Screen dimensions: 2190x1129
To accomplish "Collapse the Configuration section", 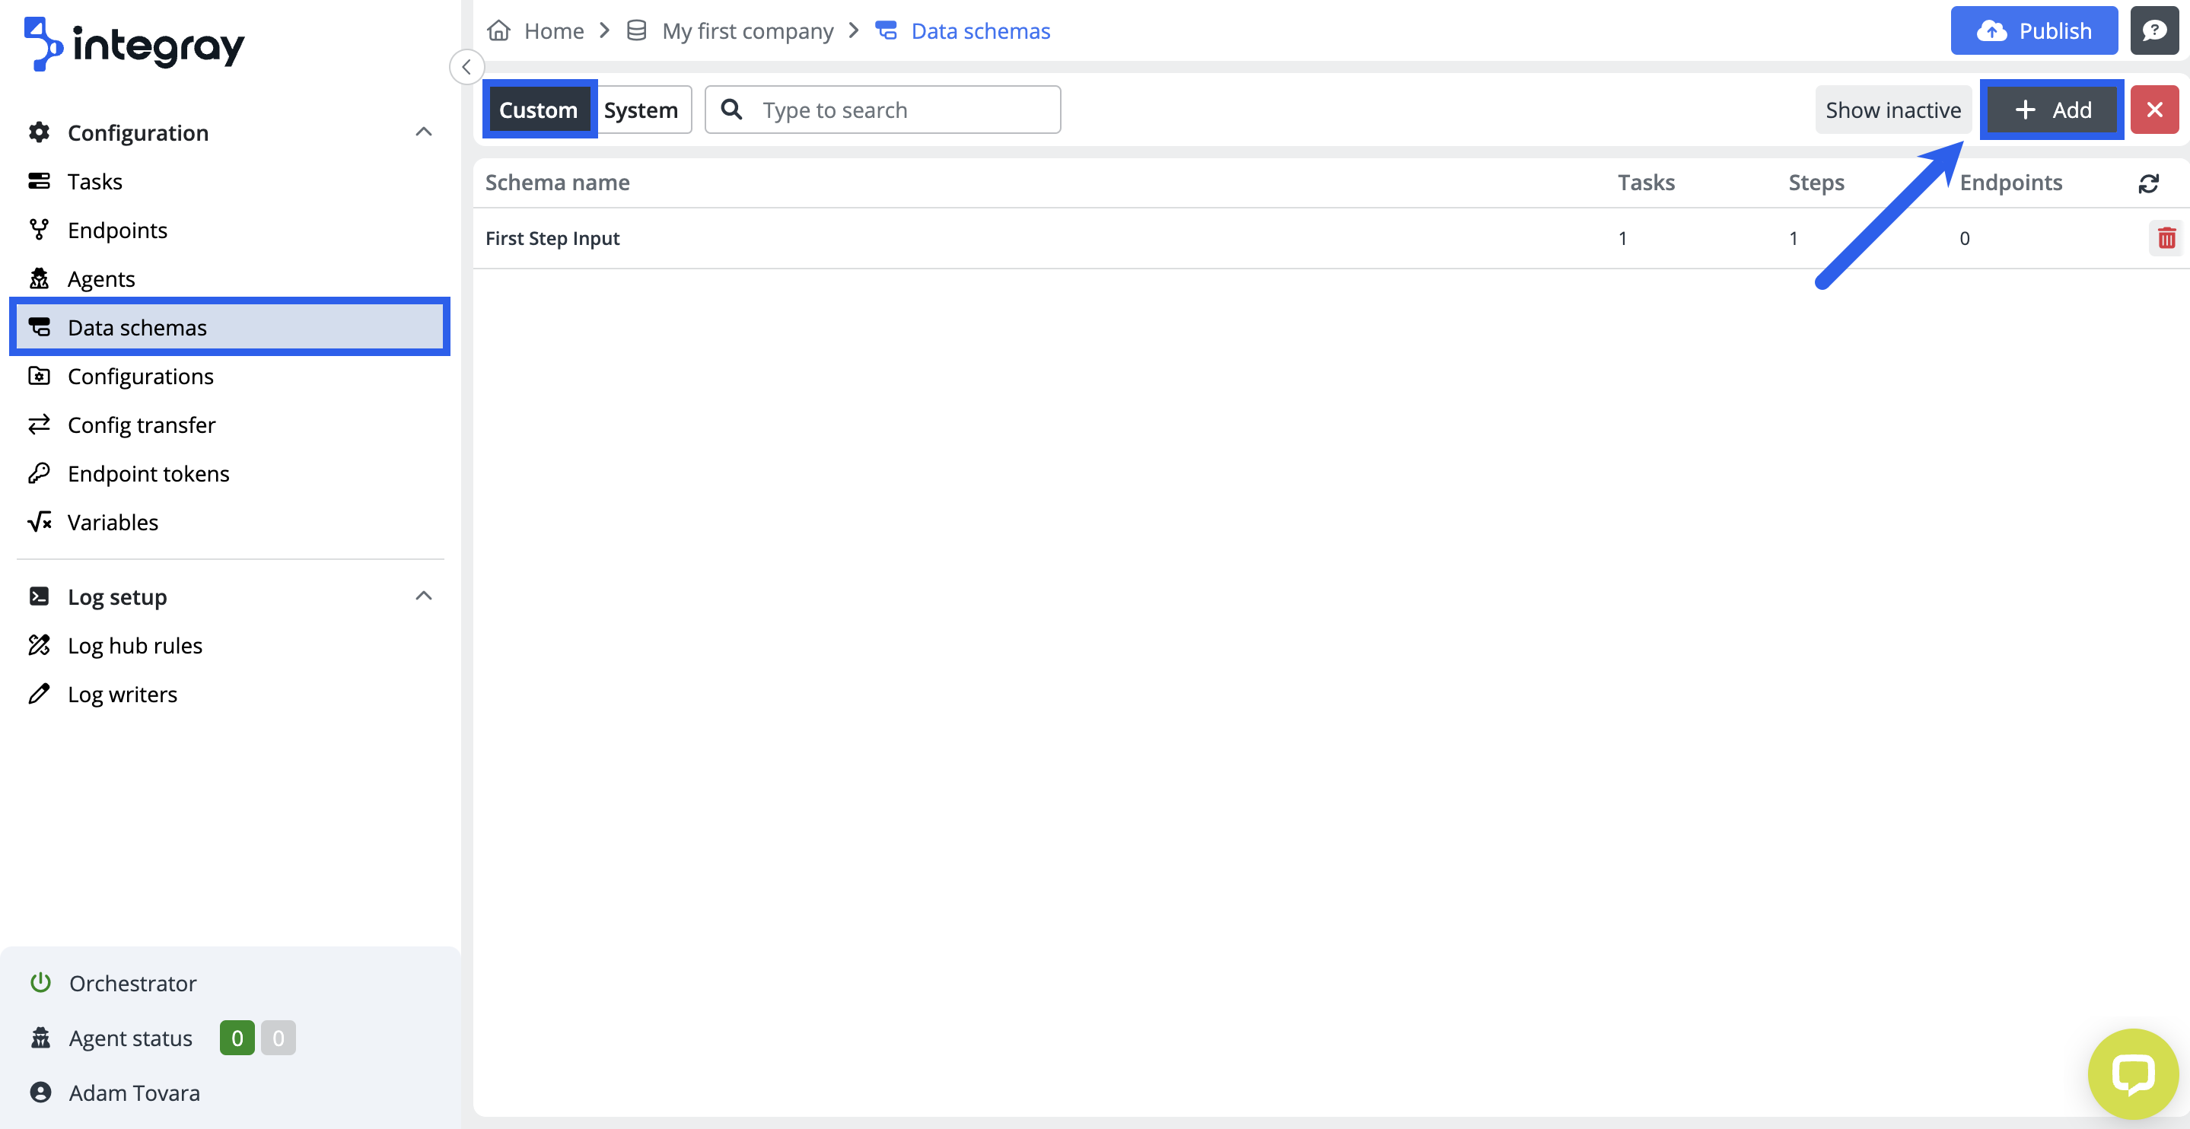I will (423, 132).
